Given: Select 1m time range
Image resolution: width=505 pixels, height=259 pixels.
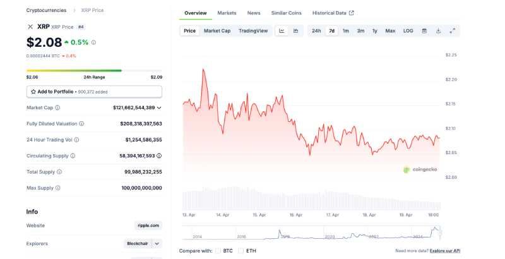Looking at the screenshot, I should tap(345, 31).
